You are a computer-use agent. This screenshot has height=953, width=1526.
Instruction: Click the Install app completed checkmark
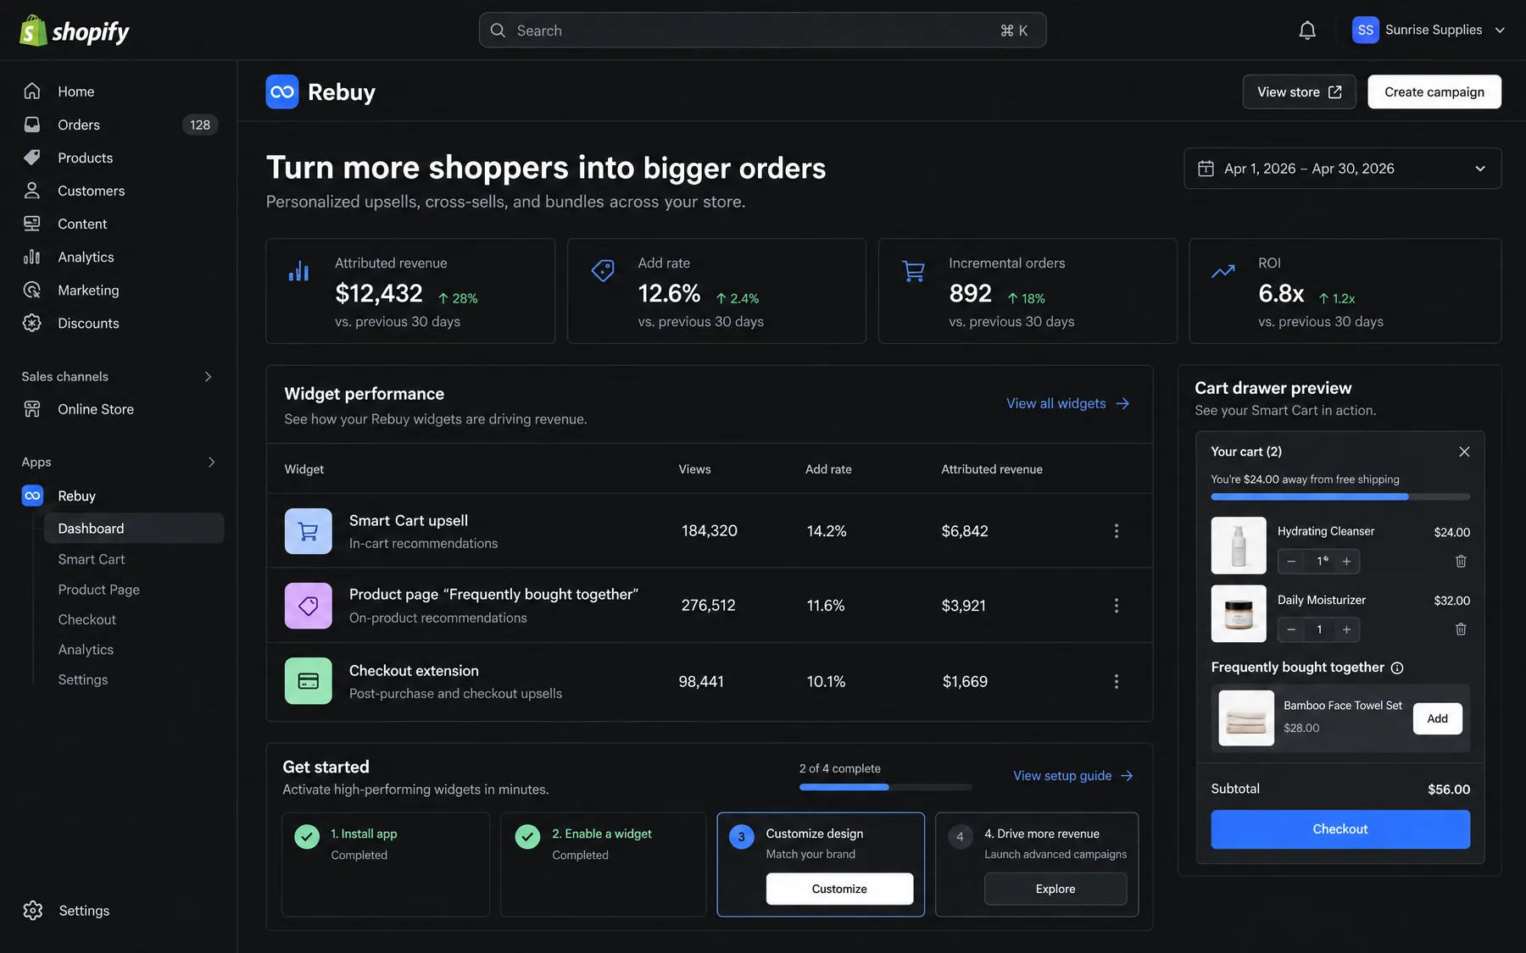[307, 837]
